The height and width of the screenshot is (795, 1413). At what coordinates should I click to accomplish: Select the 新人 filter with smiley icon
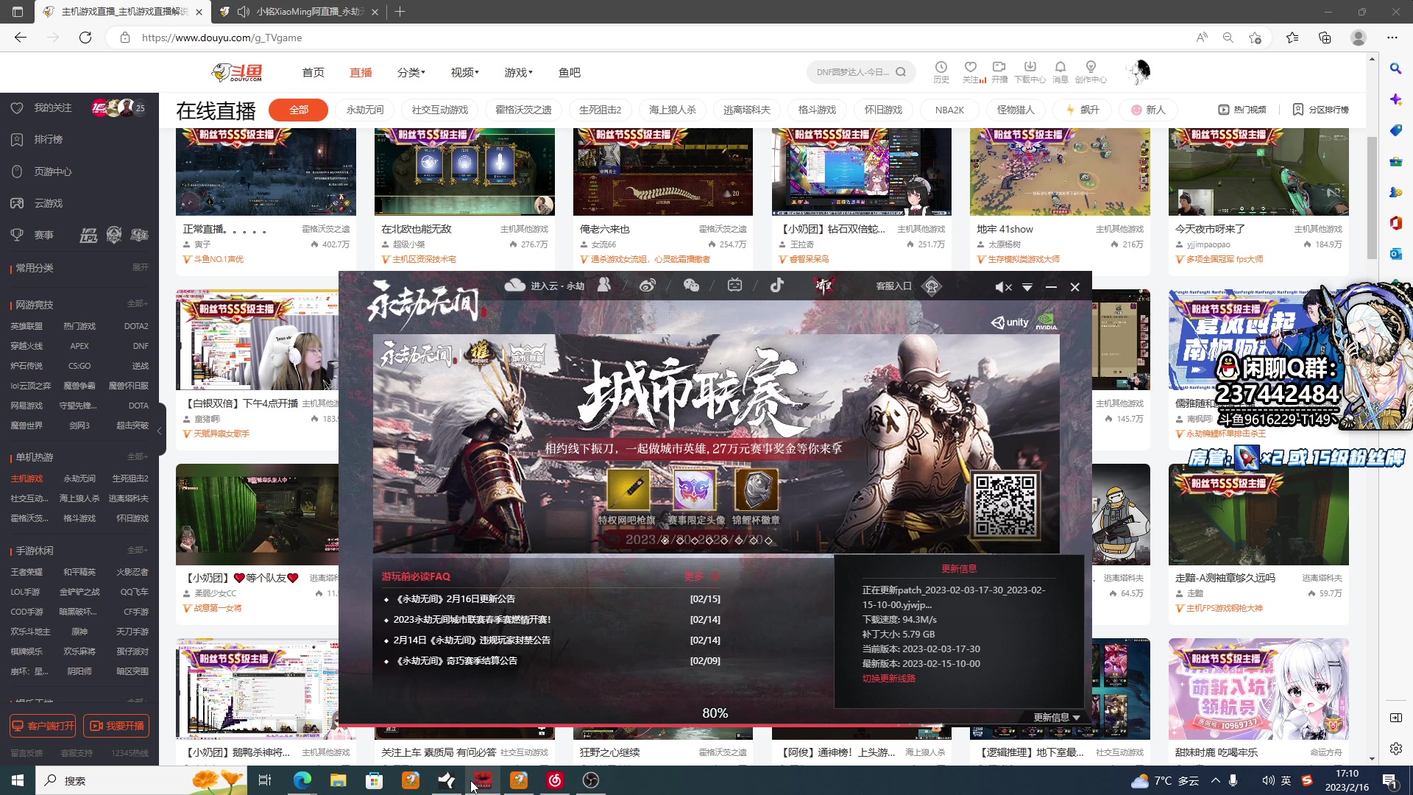pos(1148,110)
